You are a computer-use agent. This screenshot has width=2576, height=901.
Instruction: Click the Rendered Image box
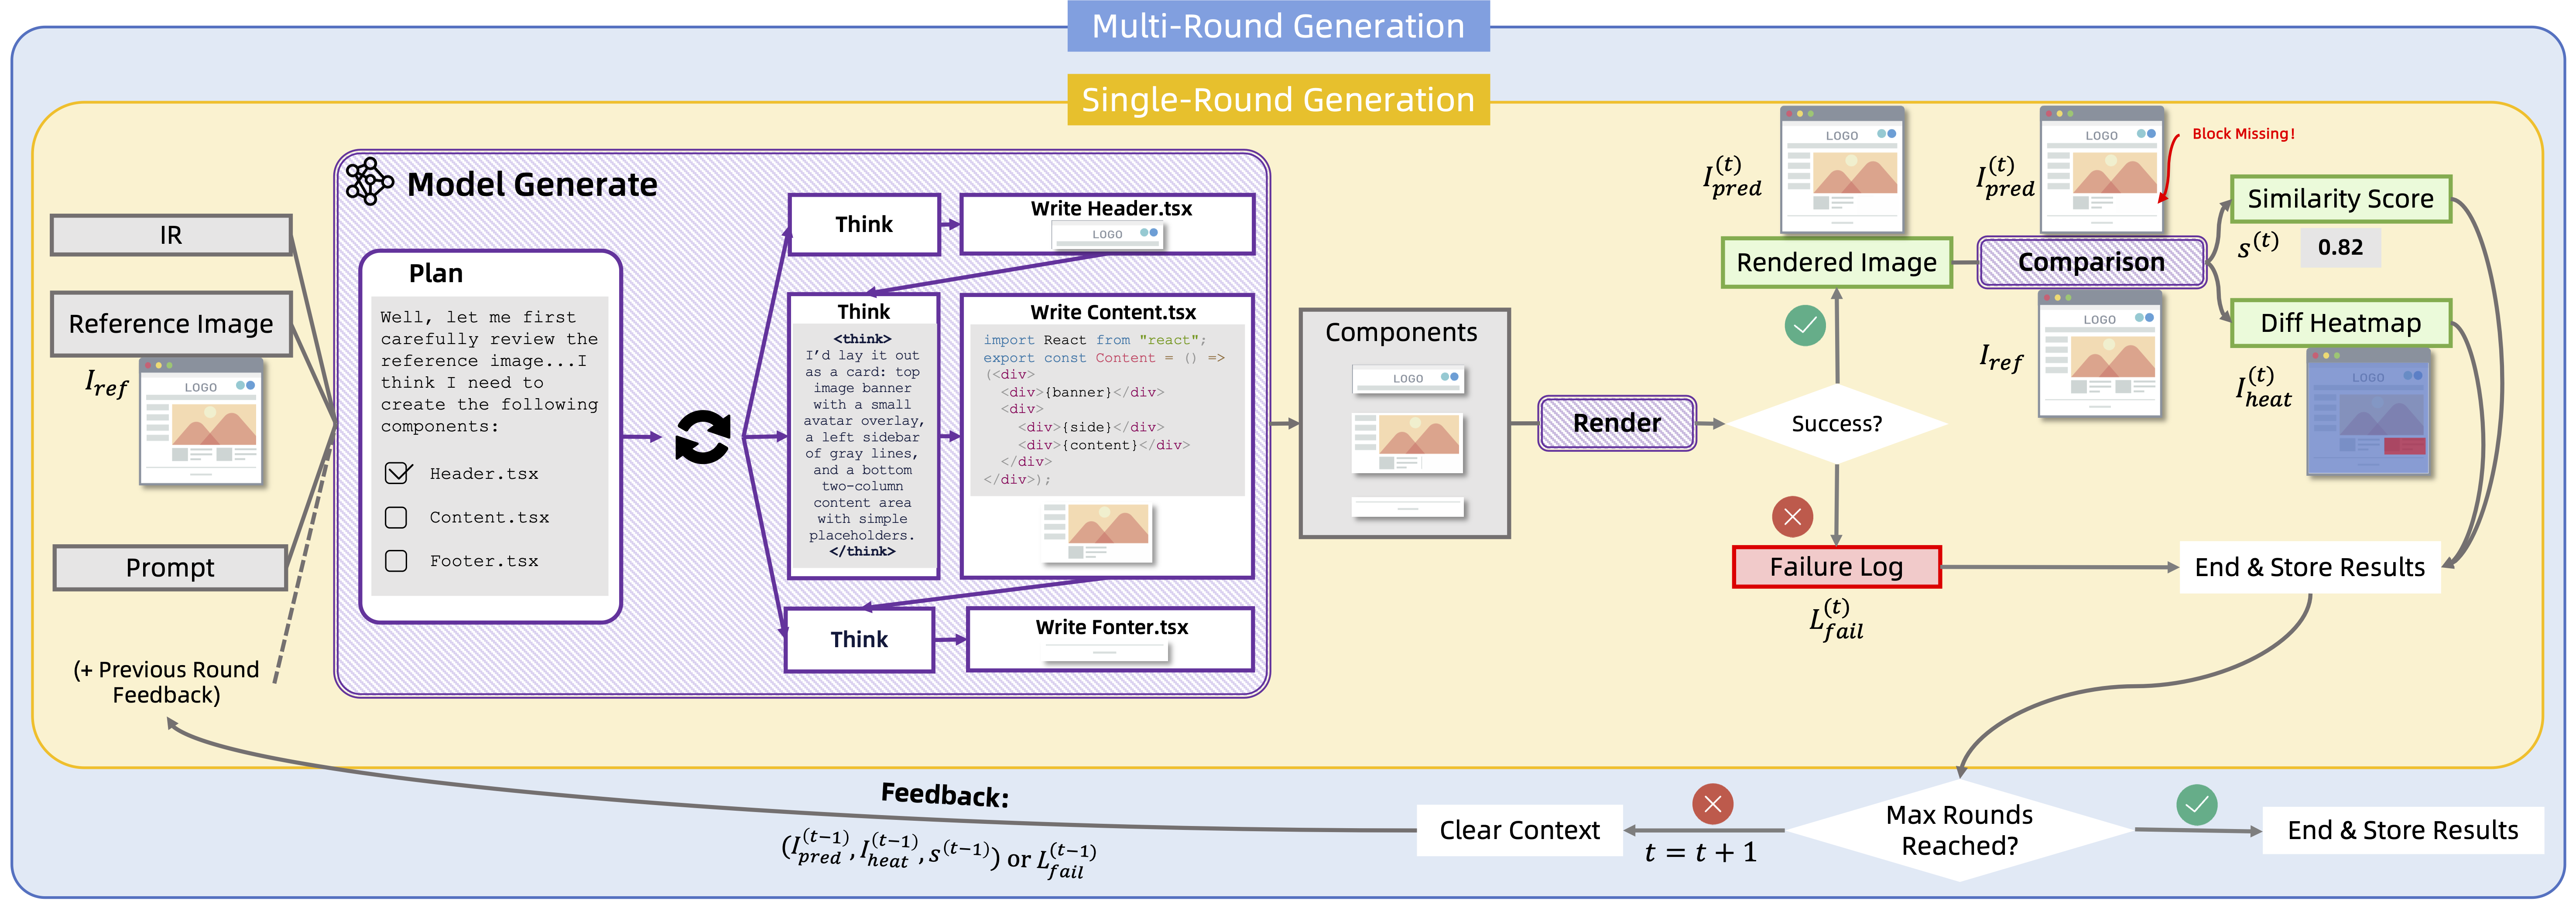tap(1836, 263)
